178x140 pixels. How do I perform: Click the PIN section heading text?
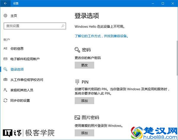85,82
